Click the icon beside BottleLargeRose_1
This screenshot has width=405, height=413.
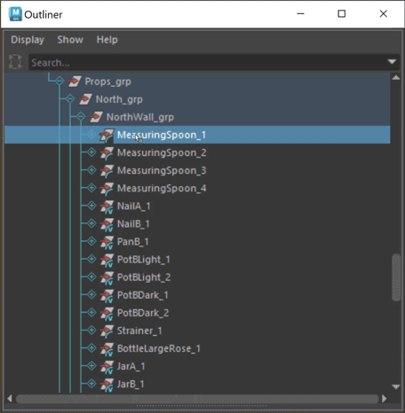point(107,348)
